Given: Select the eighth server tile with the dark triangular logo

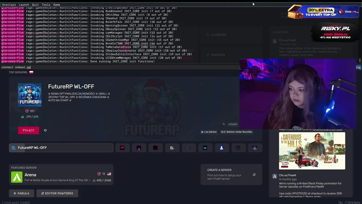Looking at the screenshot, I should [x=238, y=148].
